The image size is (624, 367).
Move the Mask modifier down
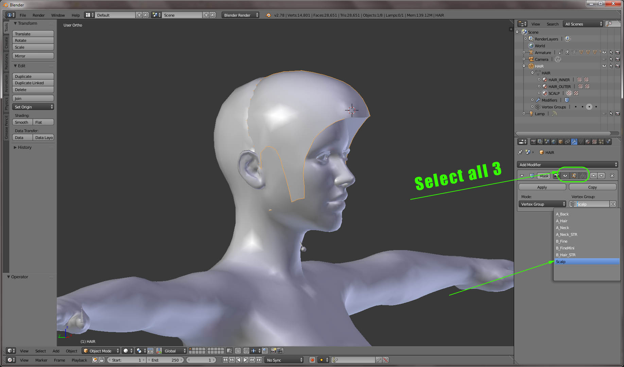[601, 176]
